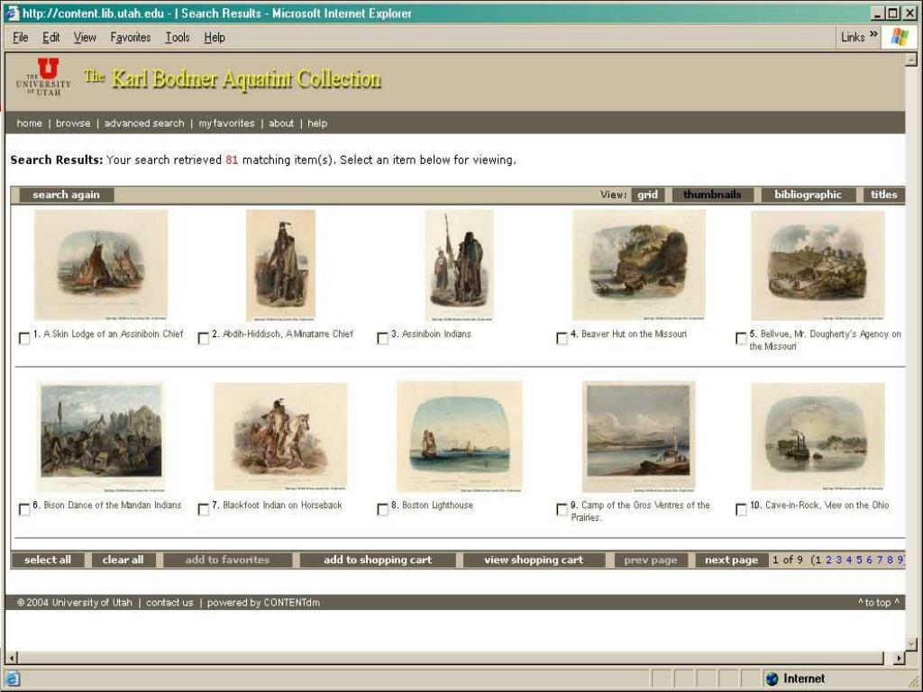Screen dimensions: 923x692
Task: Open the about link in navigation bar
Action: tap(281, 123)
